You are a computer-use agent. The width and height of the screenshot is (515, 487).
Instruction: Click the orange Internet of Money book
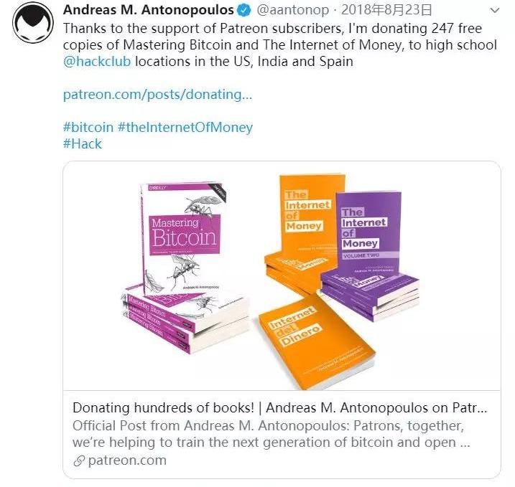305,217
